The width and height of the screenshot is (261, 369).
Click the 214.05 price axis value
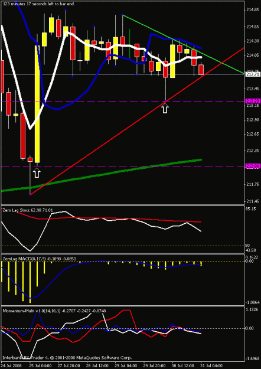click(253, 55)
